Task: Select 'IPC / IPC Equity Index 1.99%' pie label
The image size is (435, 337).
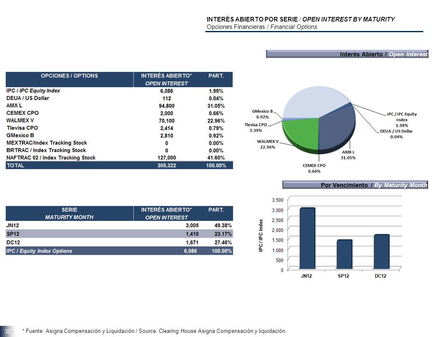Action: 402,120
